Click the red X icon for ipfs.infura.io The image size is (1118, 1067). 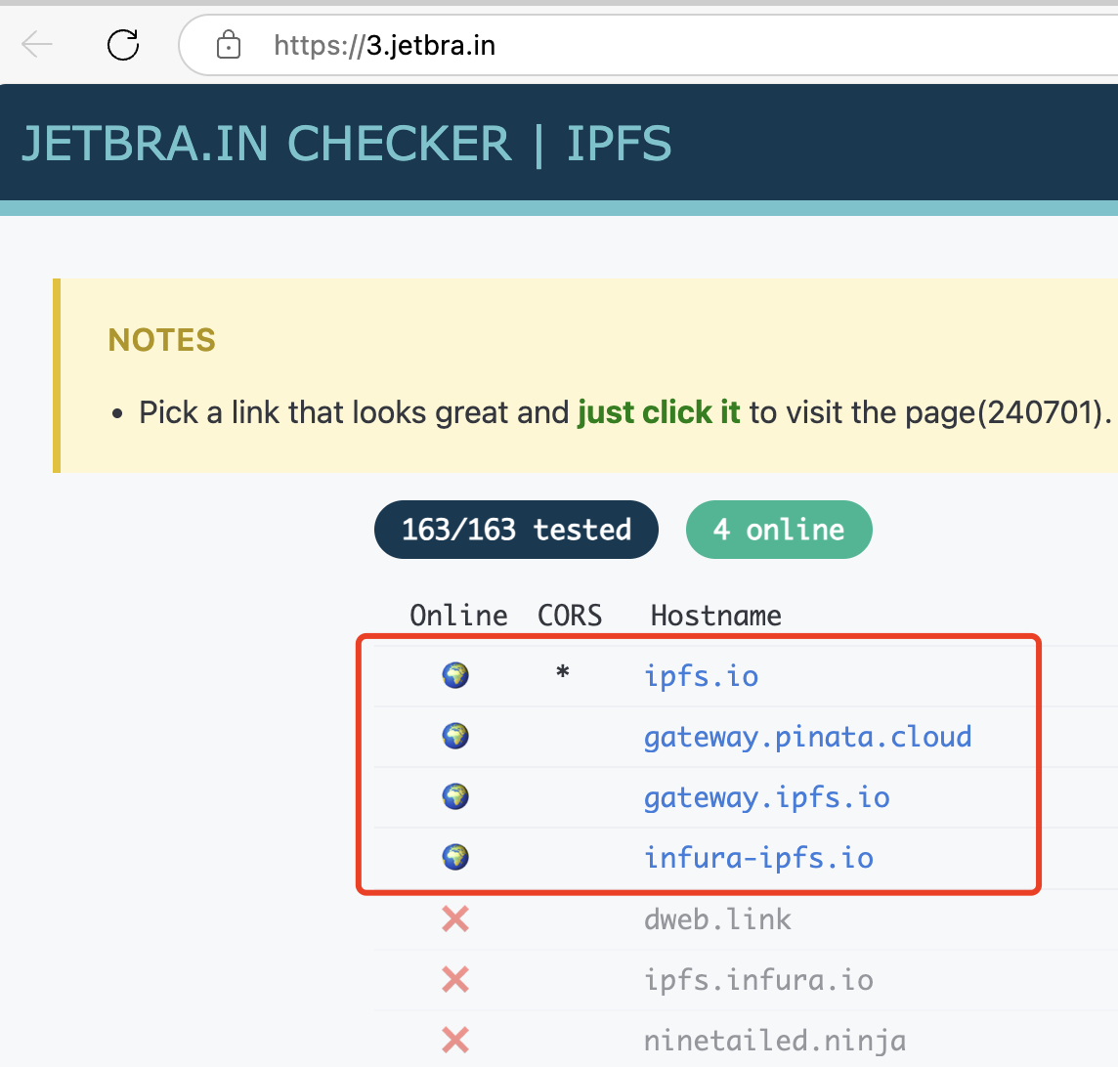(455, 979)
